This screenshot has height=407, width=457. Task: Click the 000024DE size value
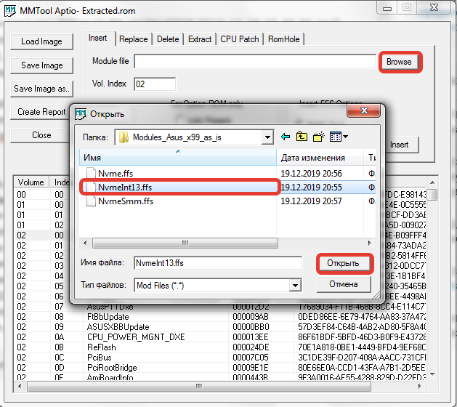coord(251,347)
